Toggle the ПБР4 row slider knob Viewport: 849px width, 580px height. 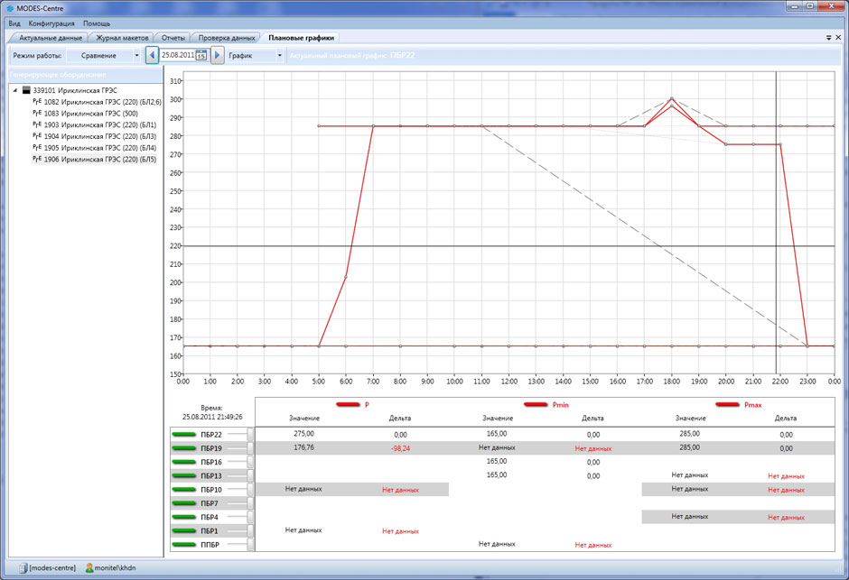coord(250,517)
